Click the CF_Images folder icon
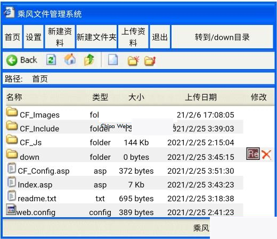277x239 pixels. [12, 112]
